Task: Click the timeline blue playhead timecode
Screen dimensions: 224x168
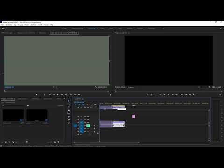Action: click(79, 102)
